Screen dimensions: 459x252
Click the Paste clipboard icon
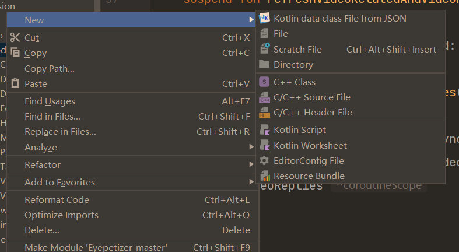(15, 83)
